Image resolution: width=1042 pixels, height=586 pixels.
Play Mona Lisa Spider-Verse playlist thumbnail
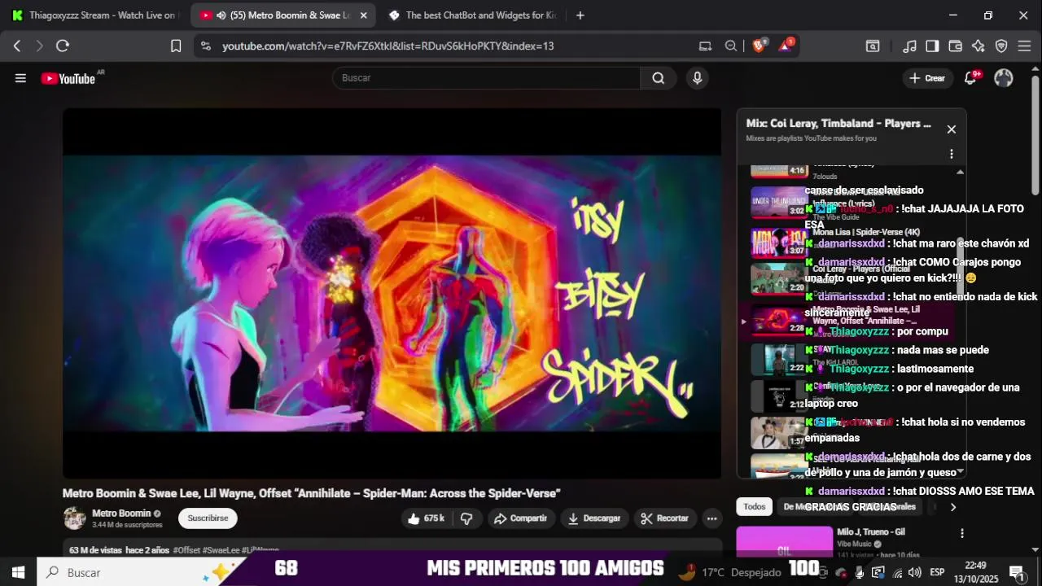[778, 241]
